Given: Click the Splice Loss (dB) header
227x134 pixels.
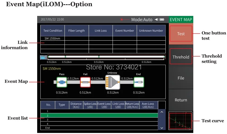Looking at the screenshot, I should pyautogui.click(x=90, y=105).
